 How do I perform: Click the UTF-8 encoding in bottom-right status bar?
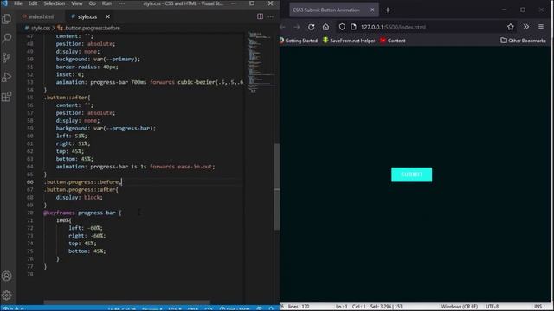click(492, 307)
